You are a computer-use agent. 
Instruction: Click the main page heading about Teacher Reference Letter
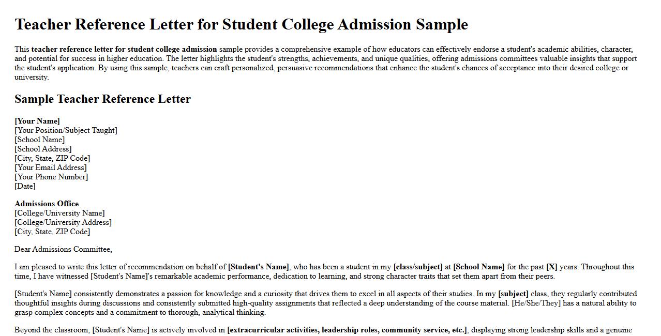coord(241,24)
